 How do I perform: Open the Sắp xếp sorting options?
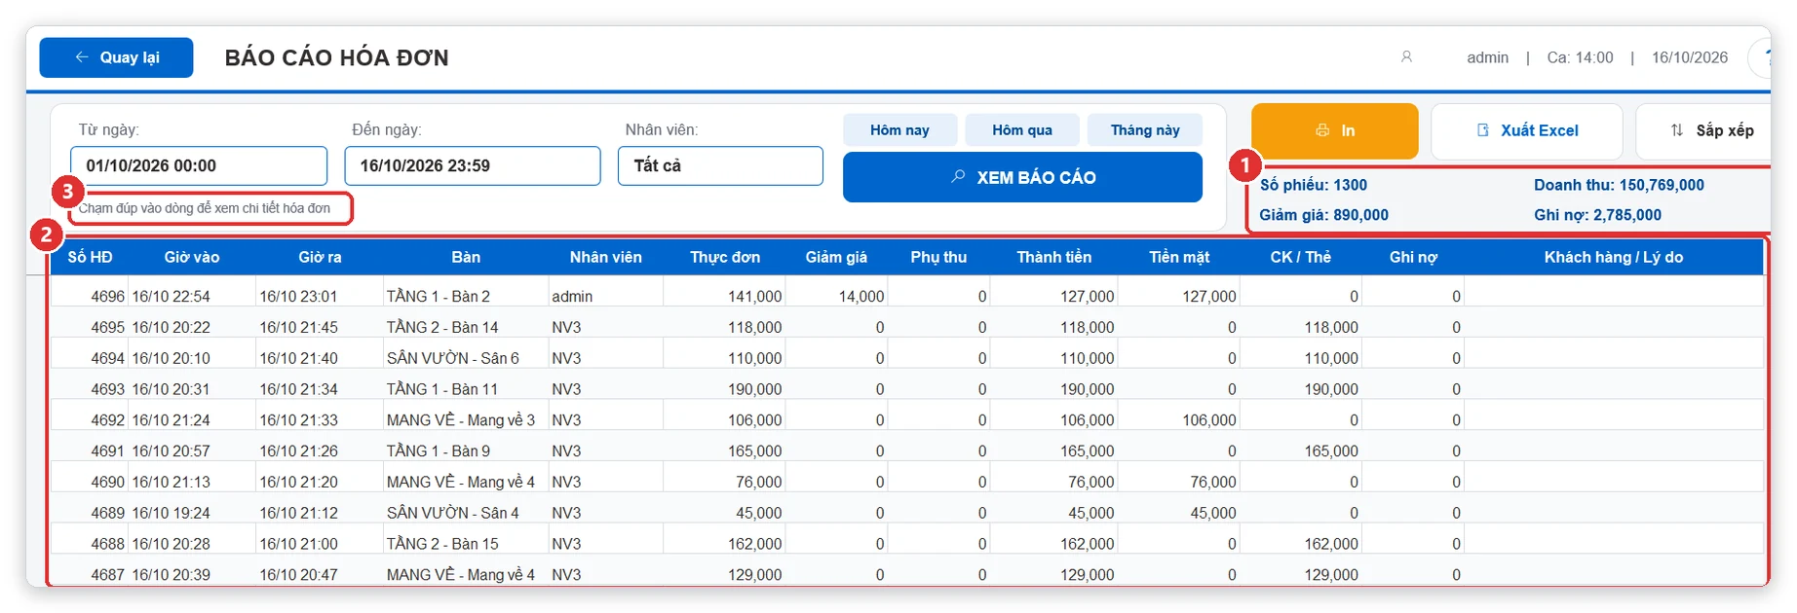point(1703,130)
